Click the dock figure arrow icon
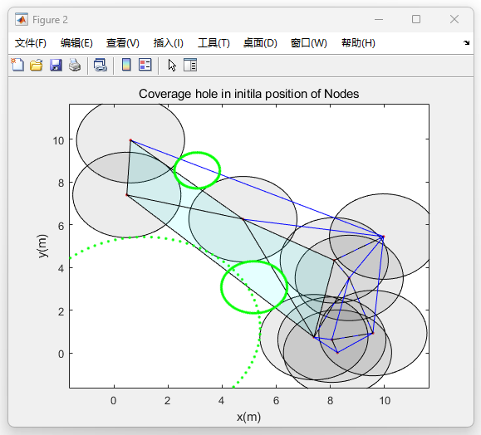The image size is (481, 435). tap(466, 42)
